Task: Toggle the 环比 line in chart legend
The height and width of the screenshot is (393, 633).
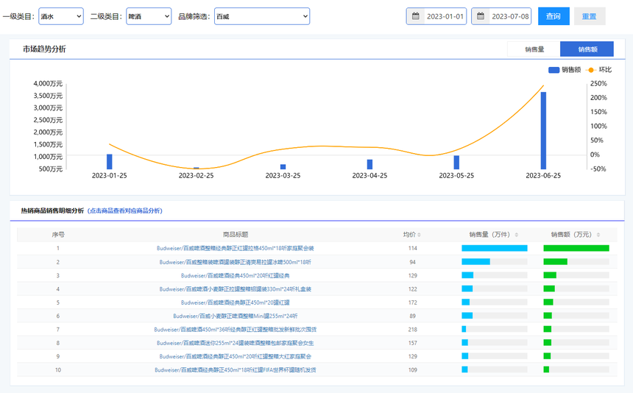Action: pos(598,70)
